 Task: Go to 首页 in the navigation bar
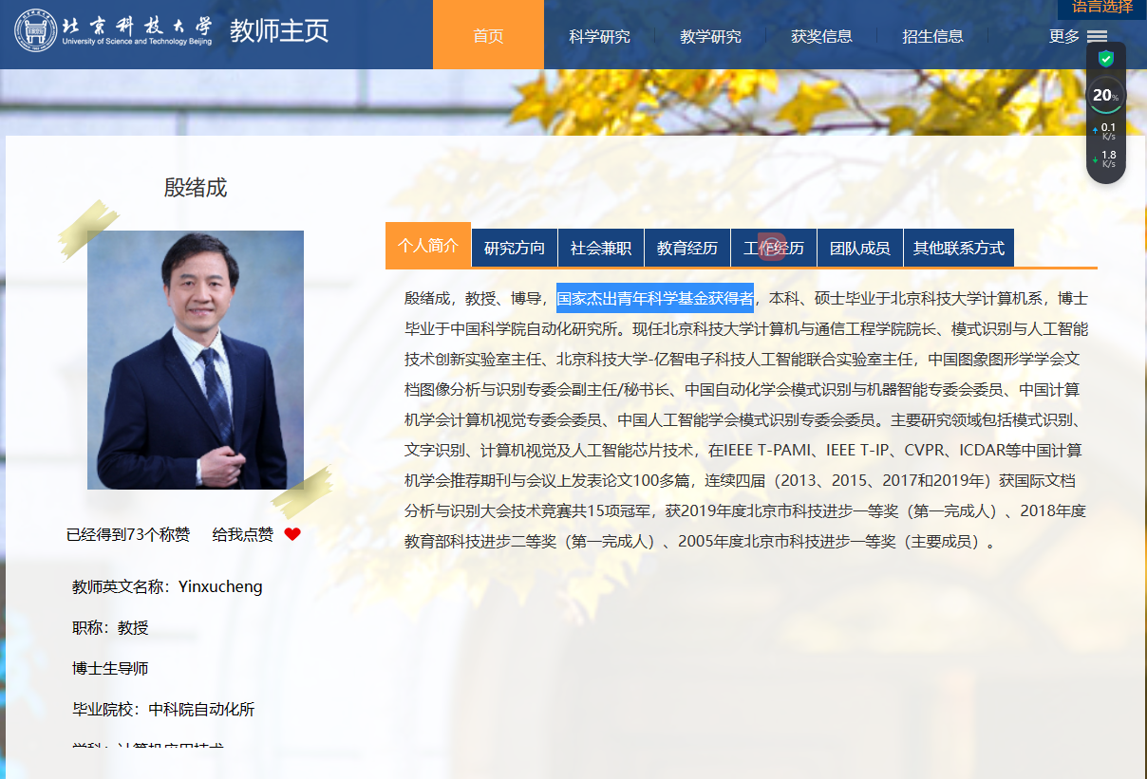pos(488,36)
